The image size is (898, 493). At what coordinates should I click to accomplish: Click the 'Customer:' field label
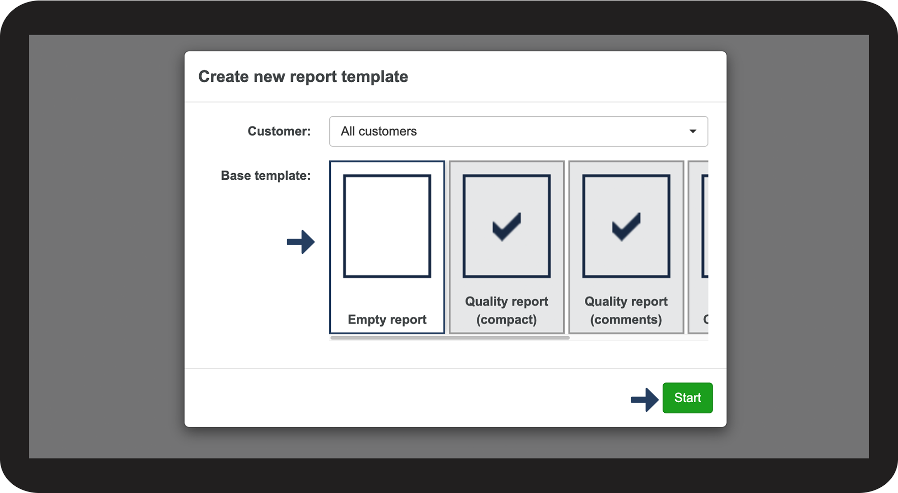pos(279,132)
